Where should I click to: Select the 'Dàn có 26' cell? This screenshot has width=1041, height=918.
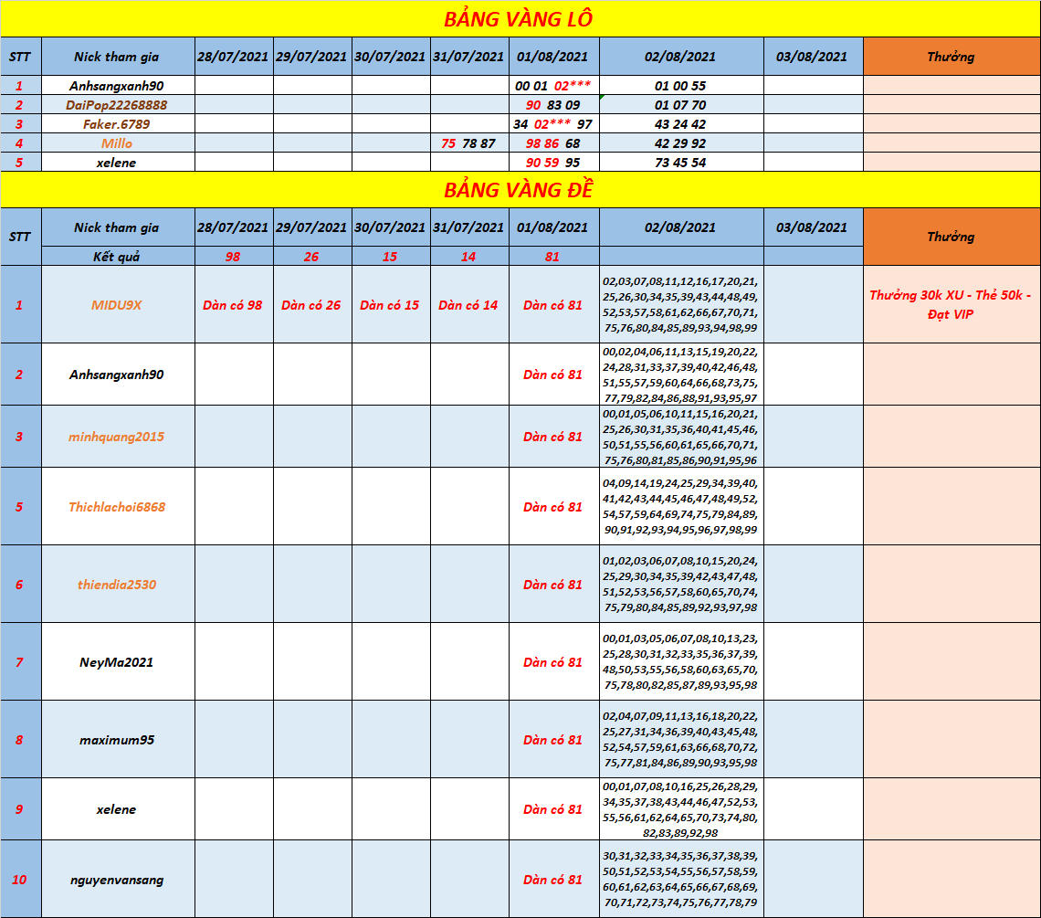tap(311, 305)
